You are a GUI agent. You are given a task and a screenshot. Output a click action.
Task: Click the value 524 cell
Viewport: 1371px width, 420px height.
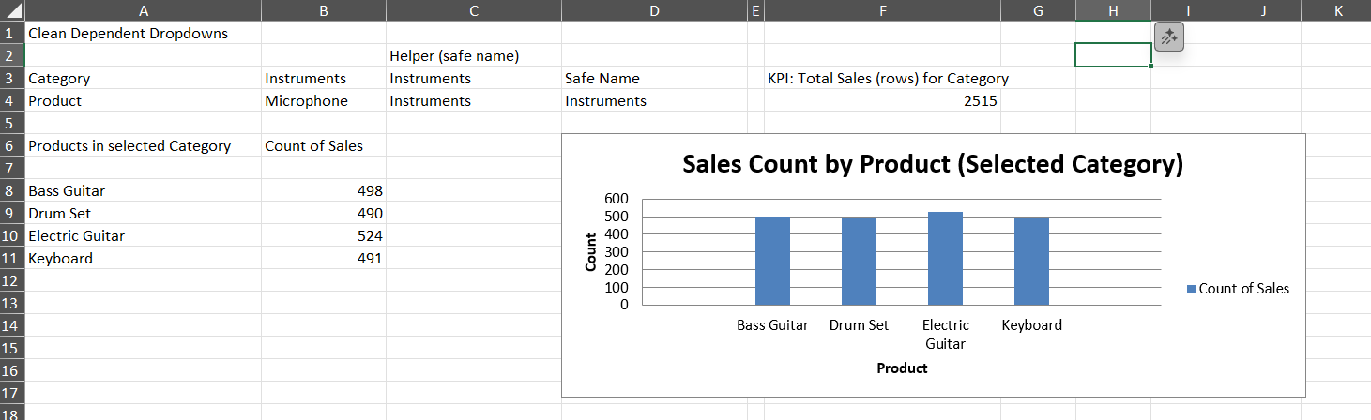(x=324, y=235)
